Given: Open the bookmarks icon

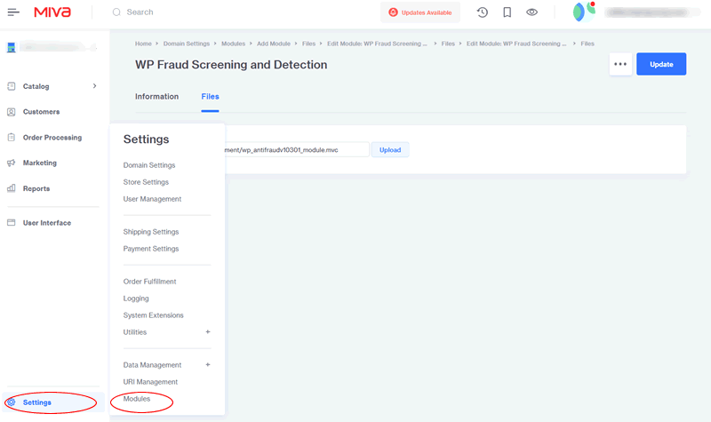Looking at the screenshot, I should (507, 12).
